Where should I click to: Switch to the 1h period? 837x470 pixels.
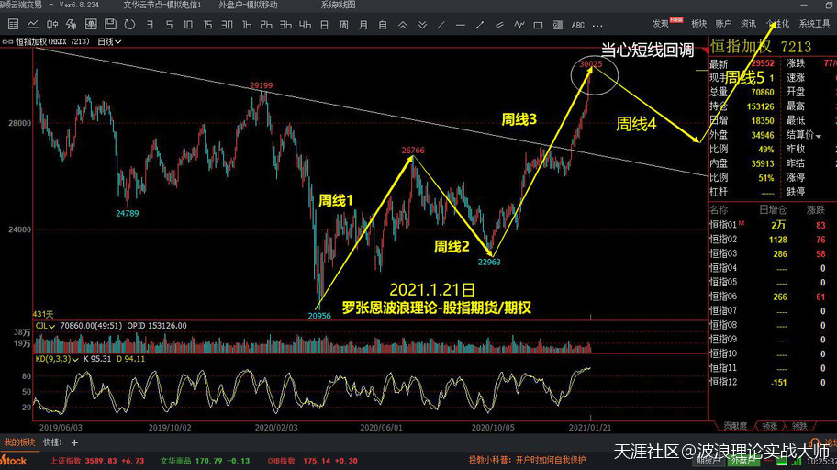[x=247, y=25]
